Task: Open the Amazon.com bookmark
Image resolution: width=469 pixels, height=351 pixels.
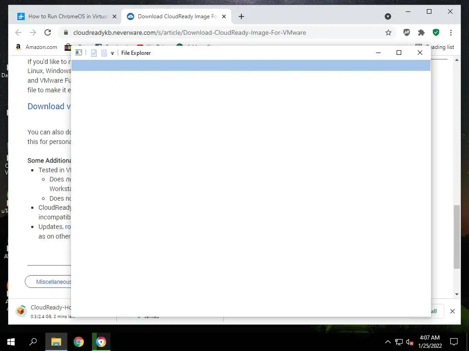Action: [x=36, y=47]
